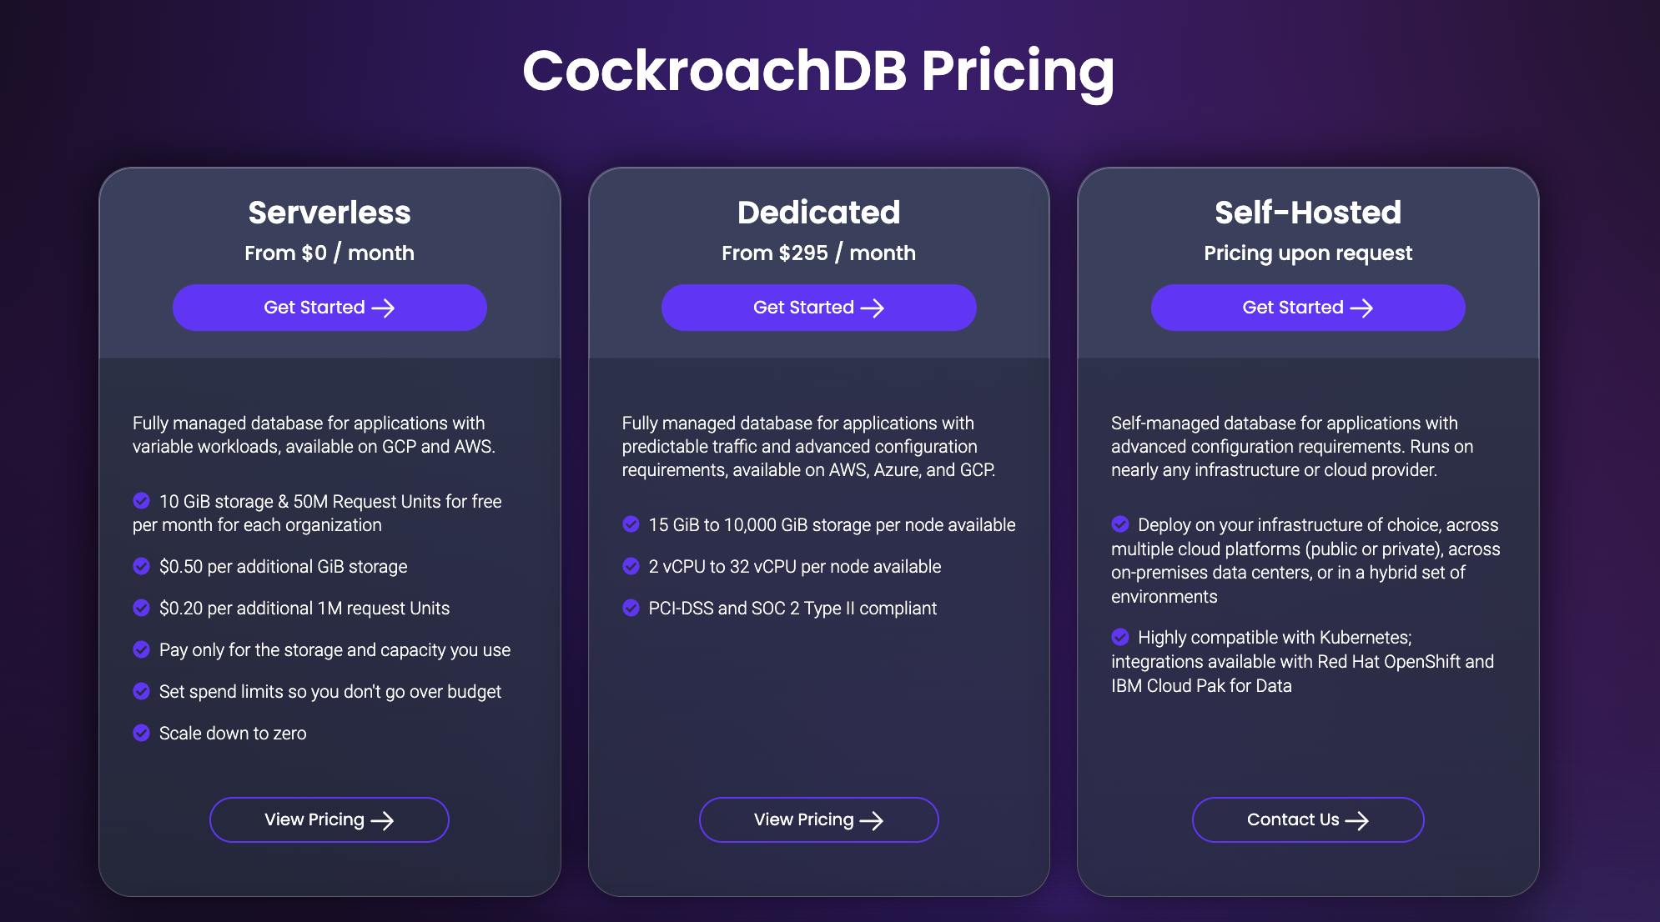
Task: Open View Pricing under the Serverless plan
Action: tap(329, 819)
